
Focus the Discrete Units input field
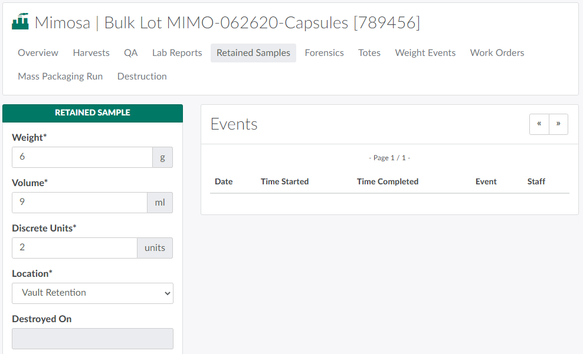click(74, 248)
